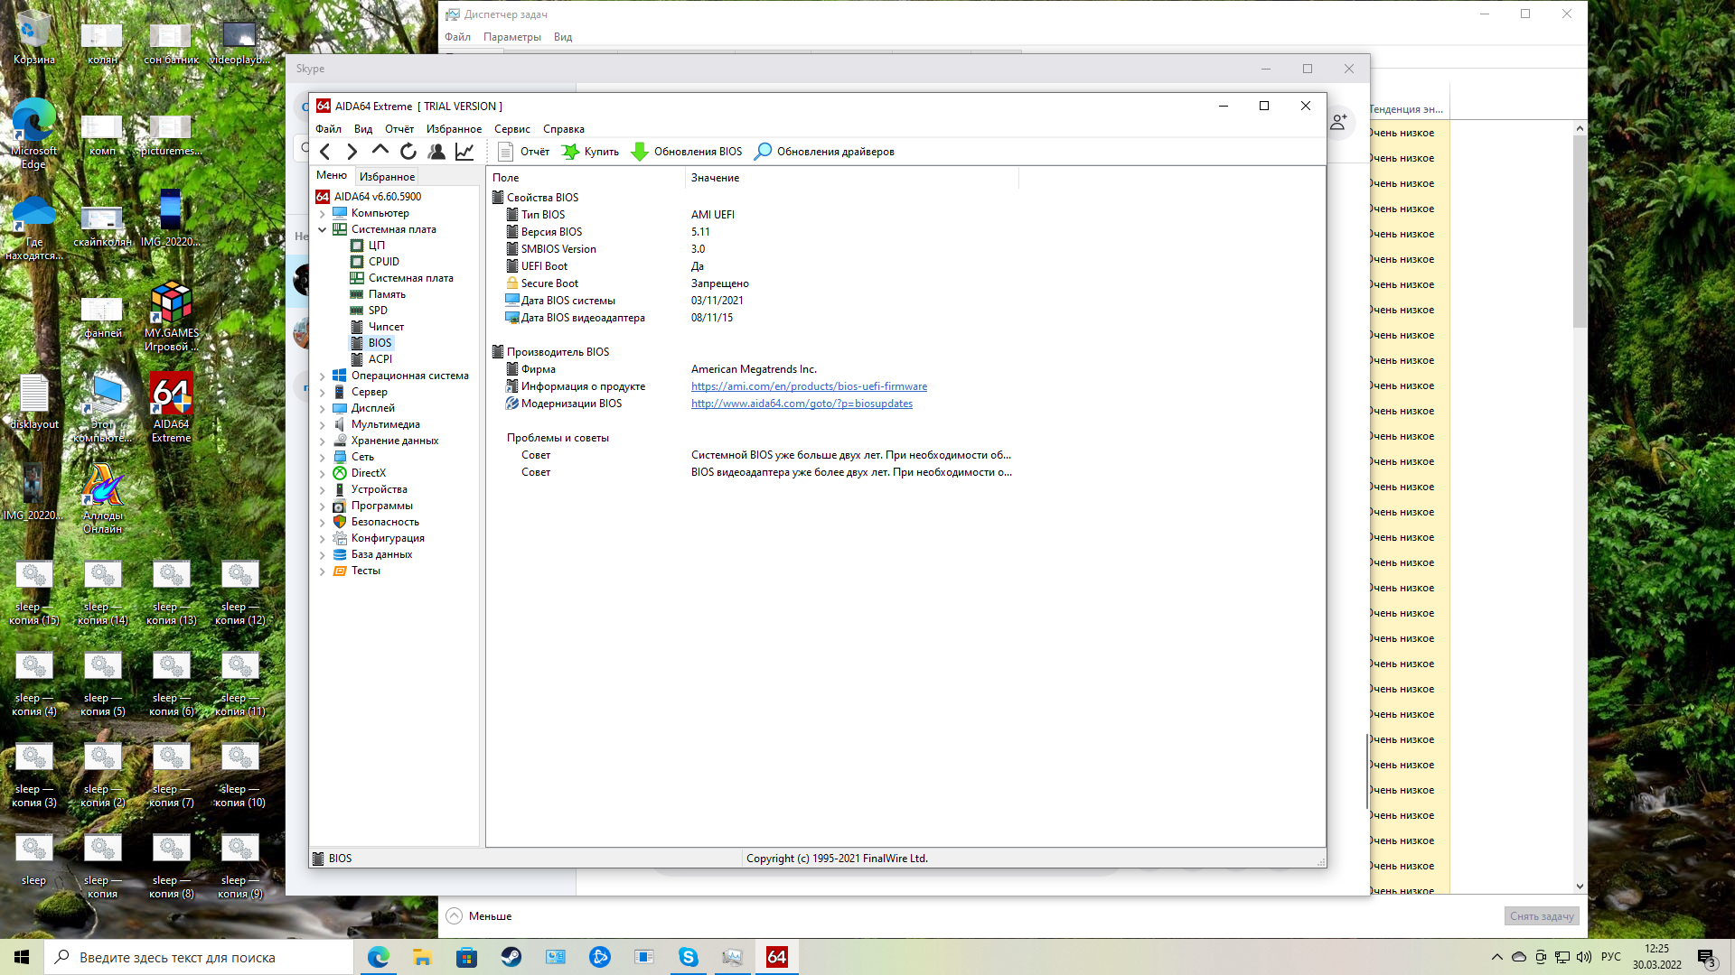
Task: Expand the Операционная система tree node
Action: coord(323,376)
